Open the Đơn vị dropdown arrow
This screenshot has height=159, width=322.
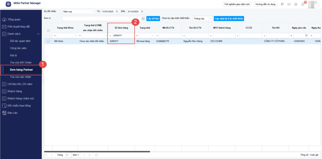(143, 18)
